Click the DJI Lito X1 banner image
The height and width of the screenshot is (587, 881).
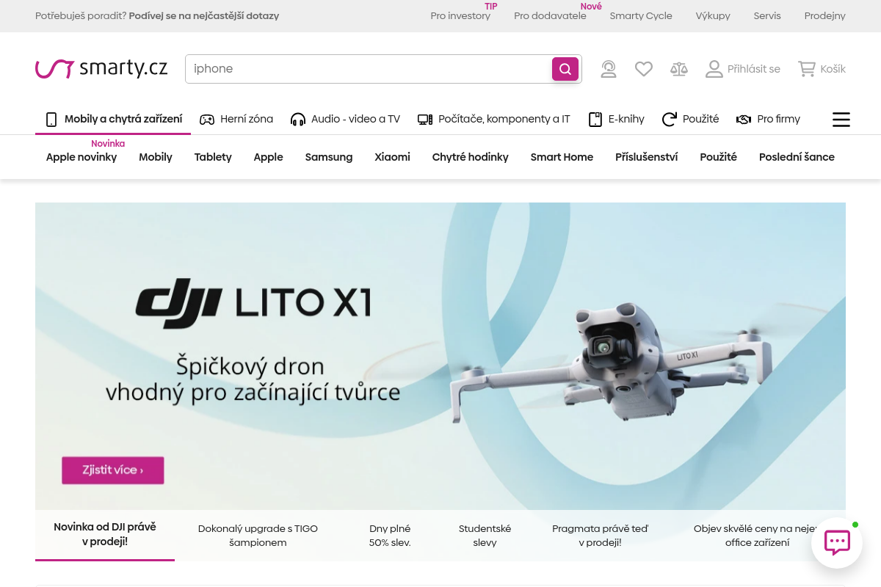tap(440, 356)
